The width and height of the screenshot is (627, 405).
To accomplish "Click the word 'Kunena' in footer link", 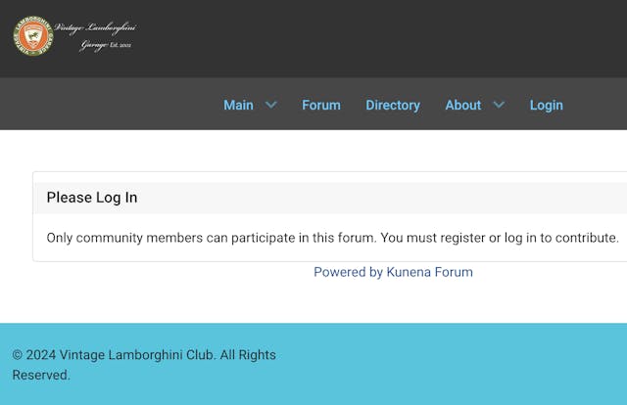I will click(x=409, y=272).
